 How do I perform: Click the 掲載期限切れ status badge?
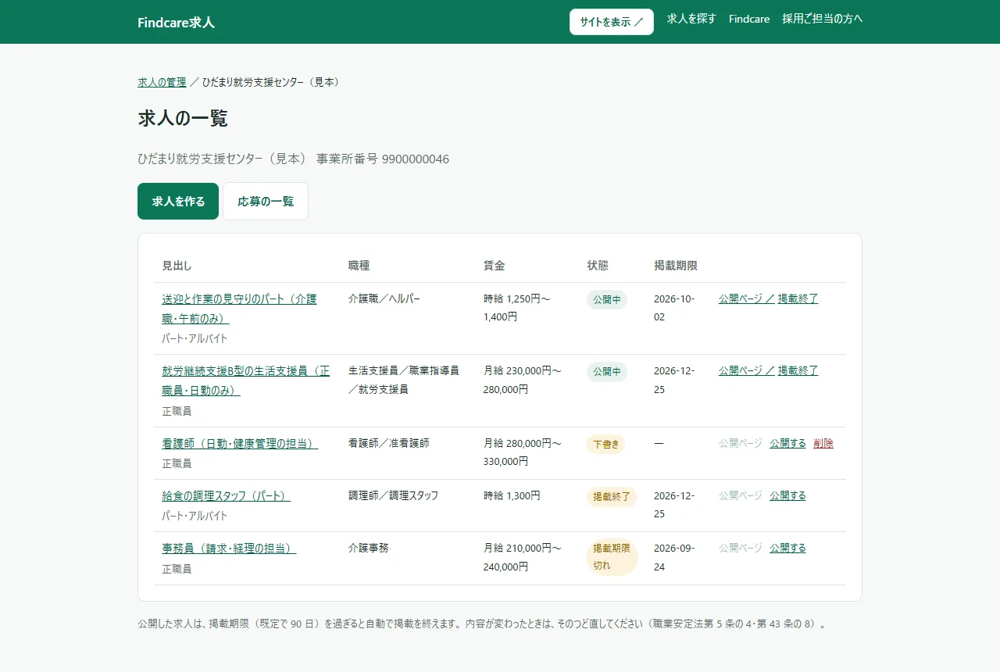612,557
